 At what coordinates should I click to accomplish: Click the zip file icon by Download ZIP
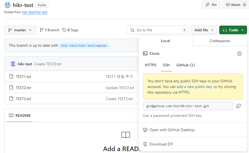tap(145, 144)
